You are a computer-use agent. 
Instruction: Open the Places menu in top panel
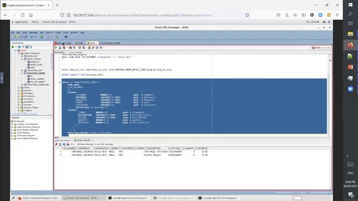pos(35,22)
